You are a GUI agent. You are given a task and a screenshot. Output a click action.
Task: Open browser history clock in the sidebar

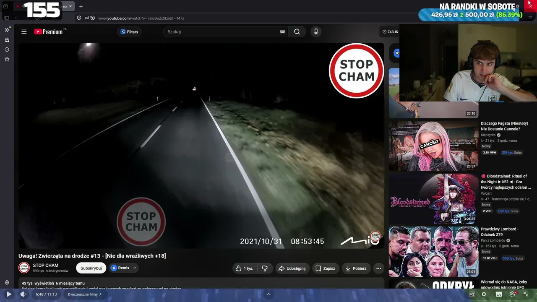7,49
